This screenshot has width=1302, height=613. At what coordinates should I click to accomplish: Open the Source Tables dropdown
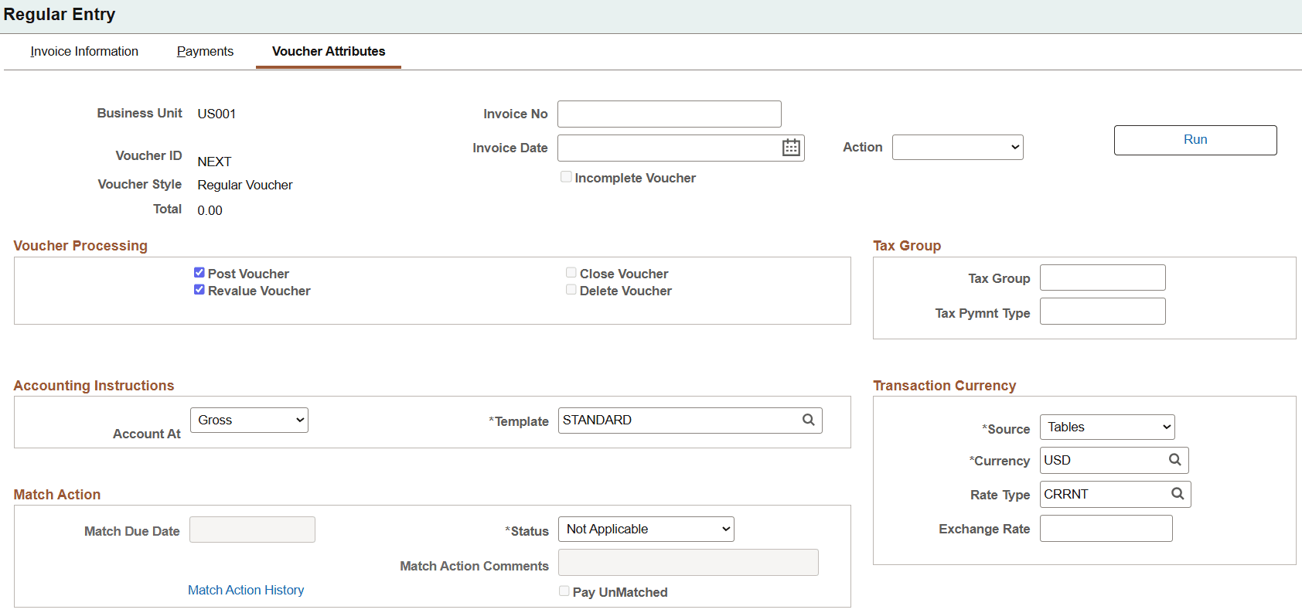tap(1107, 427)
